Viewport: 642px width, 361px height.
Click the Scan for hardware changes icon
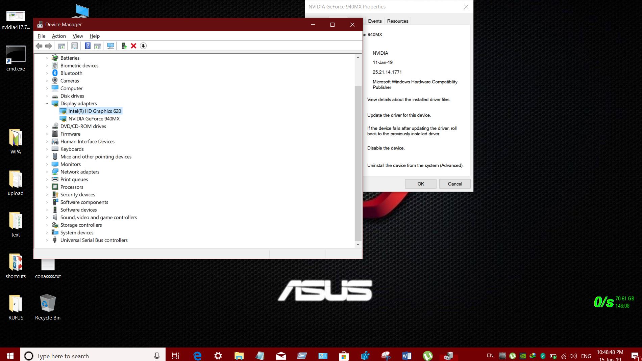tap(110, 46)
